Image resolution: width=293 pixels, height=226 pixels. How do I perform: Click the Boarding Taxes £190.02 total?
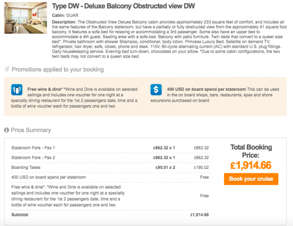(x=201, y=167)
